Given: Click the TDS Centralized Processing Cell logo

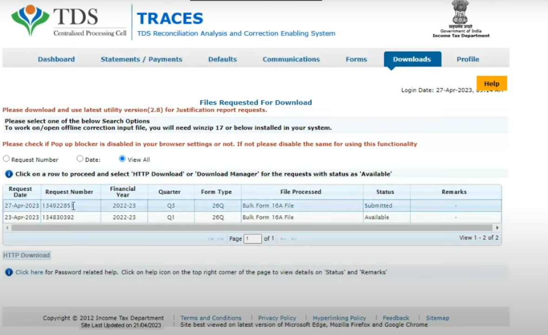Looking at the screenshot, I should [68, 22].
